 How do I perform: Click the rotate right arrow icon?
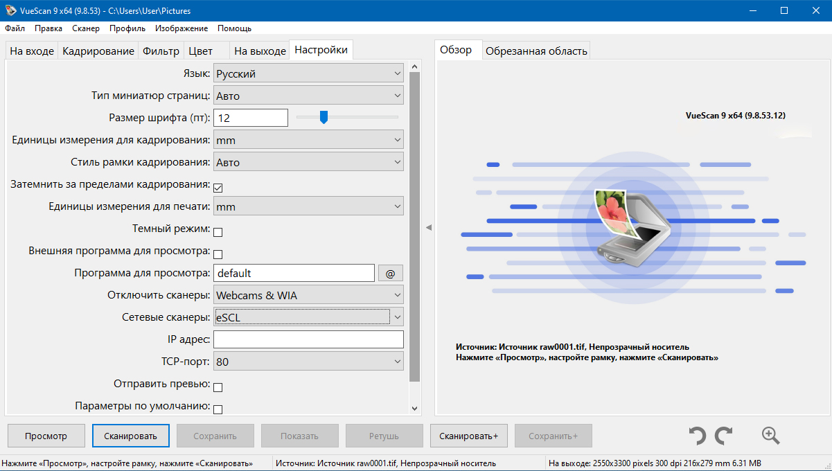(x=724, y=436)
